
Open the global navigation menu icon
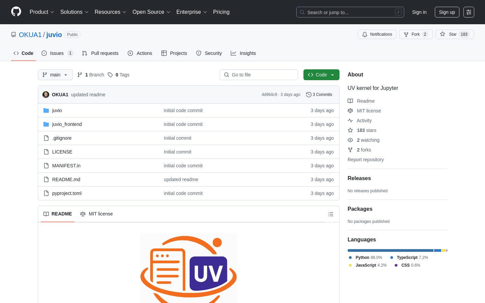469,12
